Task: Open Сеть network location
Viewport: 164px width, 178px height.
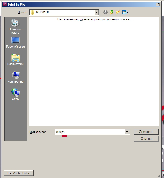Action: pos(15,94)
